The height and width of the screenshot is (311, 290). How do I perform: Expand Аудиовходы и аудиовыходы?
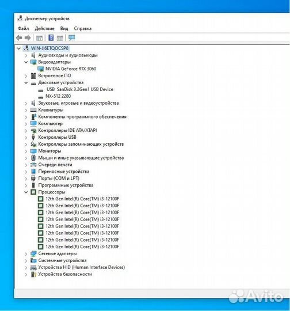click(26, 55)
